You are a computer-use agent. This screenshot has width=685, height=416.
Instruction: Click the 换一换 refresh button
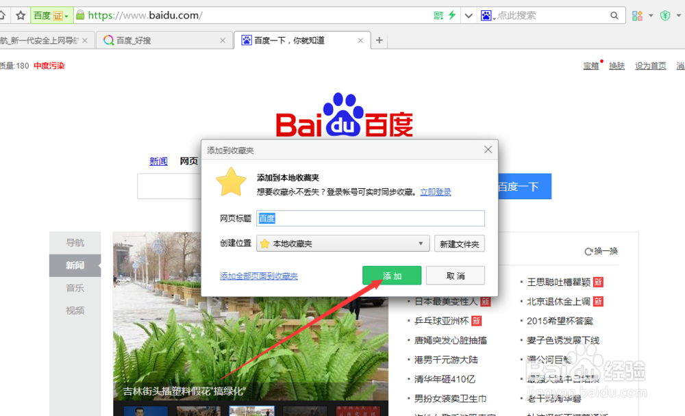coord(601,251)
